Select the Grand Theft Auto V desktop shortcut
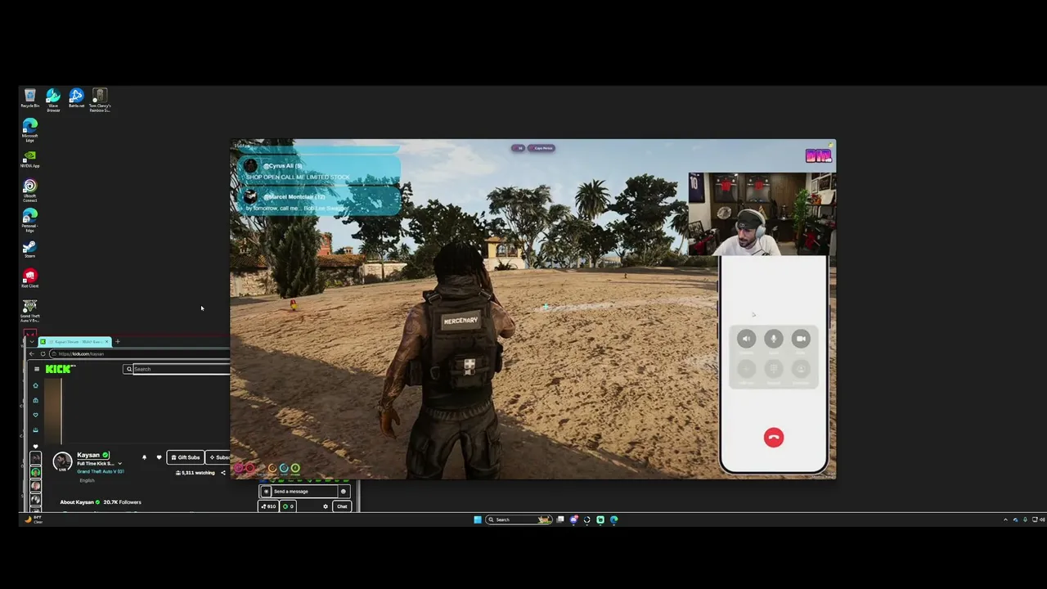The image size is (1047, 589). (x=30, y=311)
